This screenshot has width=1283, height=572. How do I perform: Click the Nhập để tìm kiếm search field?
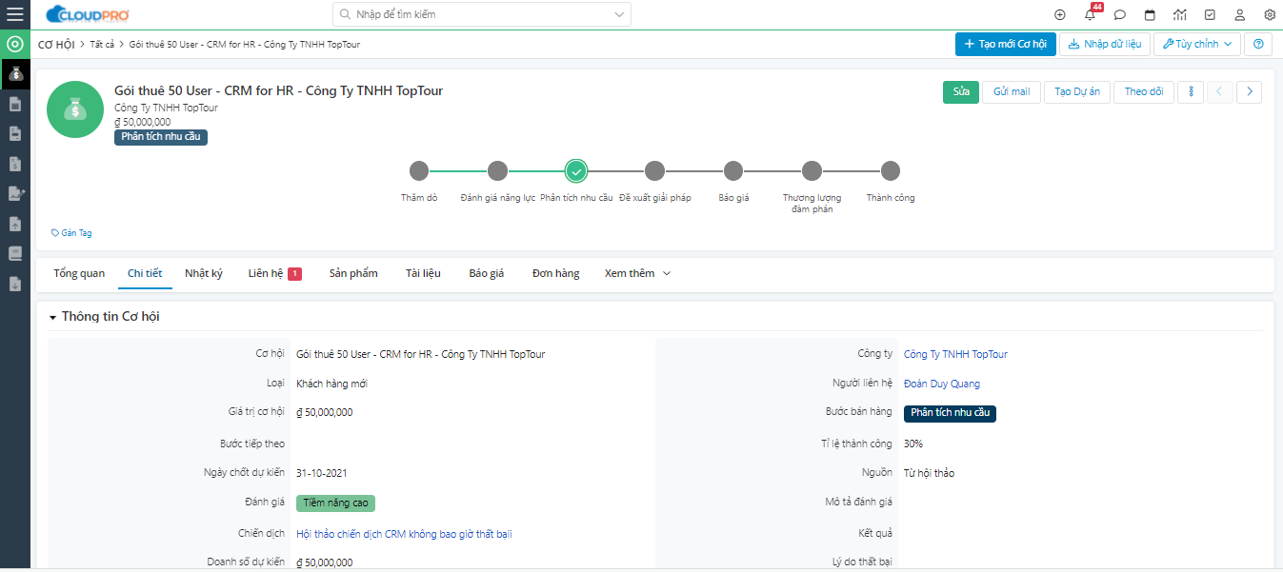pos(482,14)
